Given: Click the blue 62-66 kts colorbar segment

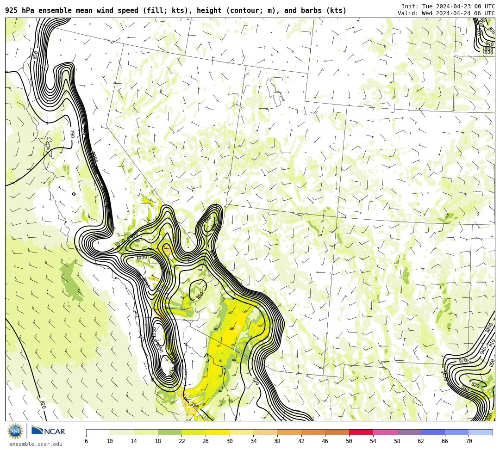Looking at the screenshot, I should pyautogui.click(x=433, y=432).
